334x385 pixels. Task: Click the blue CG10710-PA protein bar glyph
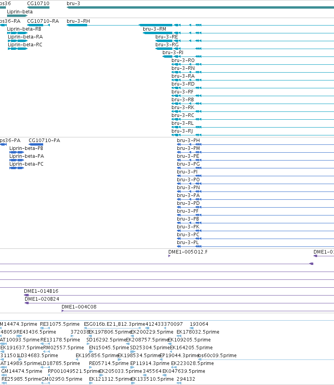36,144
